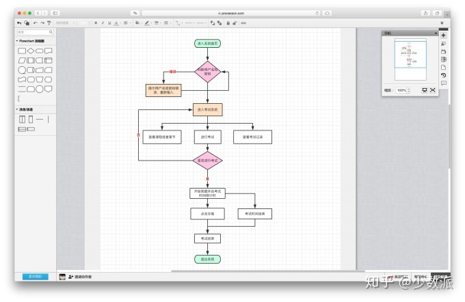The image size is (465, 302).
Task: Click the zoom 100% stepper arrows
Action: 409,90
